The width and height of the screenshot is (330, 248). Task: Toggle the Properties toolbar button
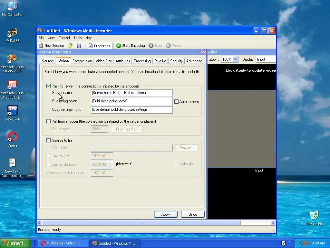(x=99, y=46)
